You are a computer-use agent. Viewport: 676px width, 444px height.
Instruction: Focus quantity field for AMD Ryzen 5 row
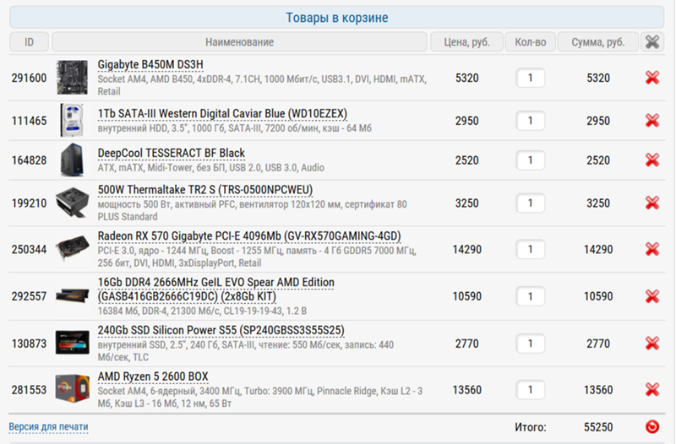click(530, 390)
